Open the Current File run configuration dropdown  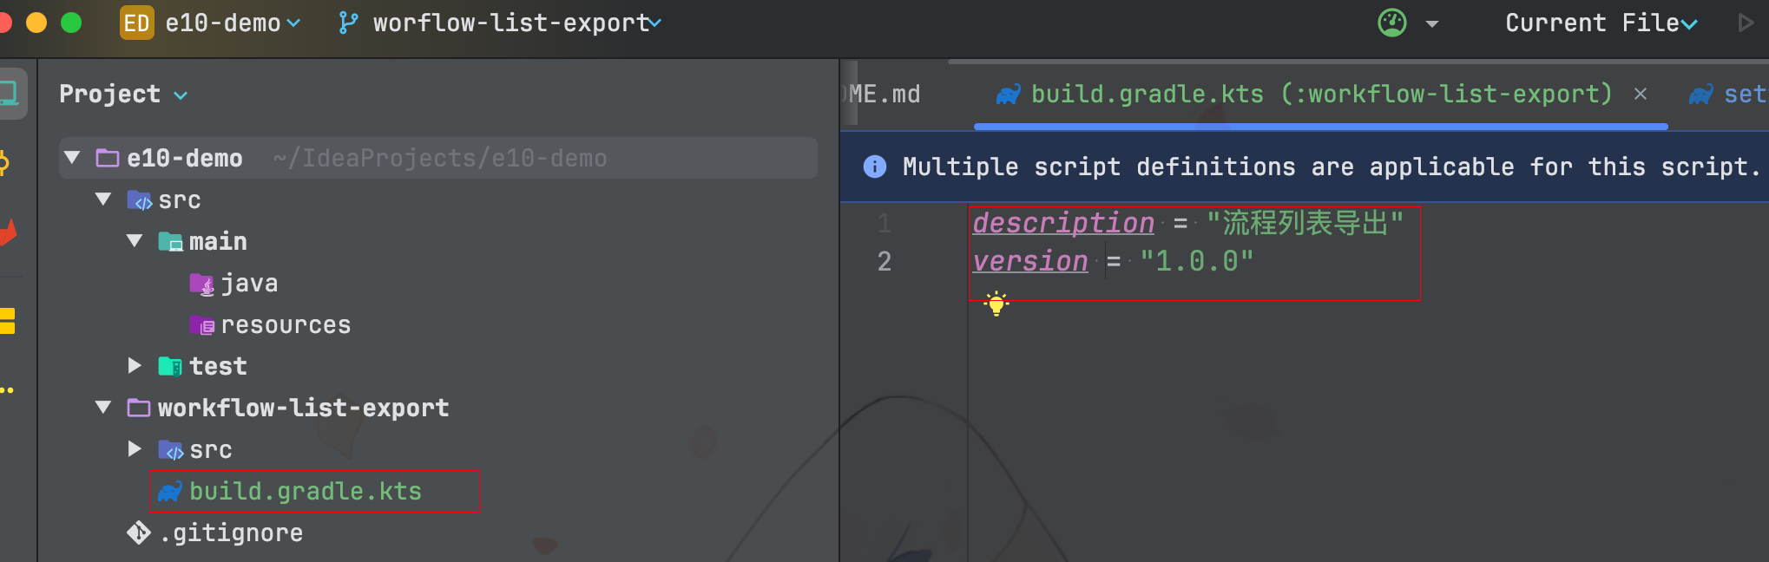pos(1600,23)
